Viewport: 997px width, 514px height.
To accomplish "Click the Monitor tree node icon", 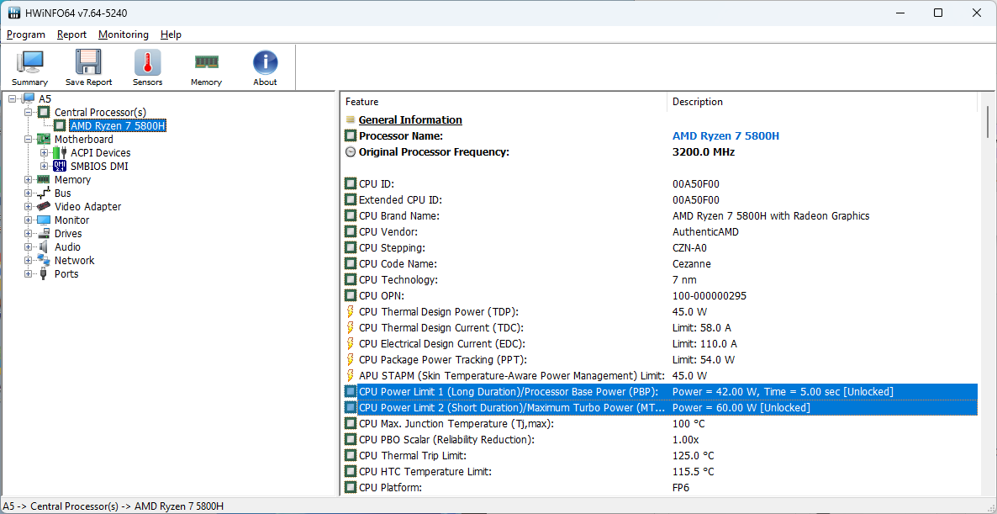I will (44, 220).
